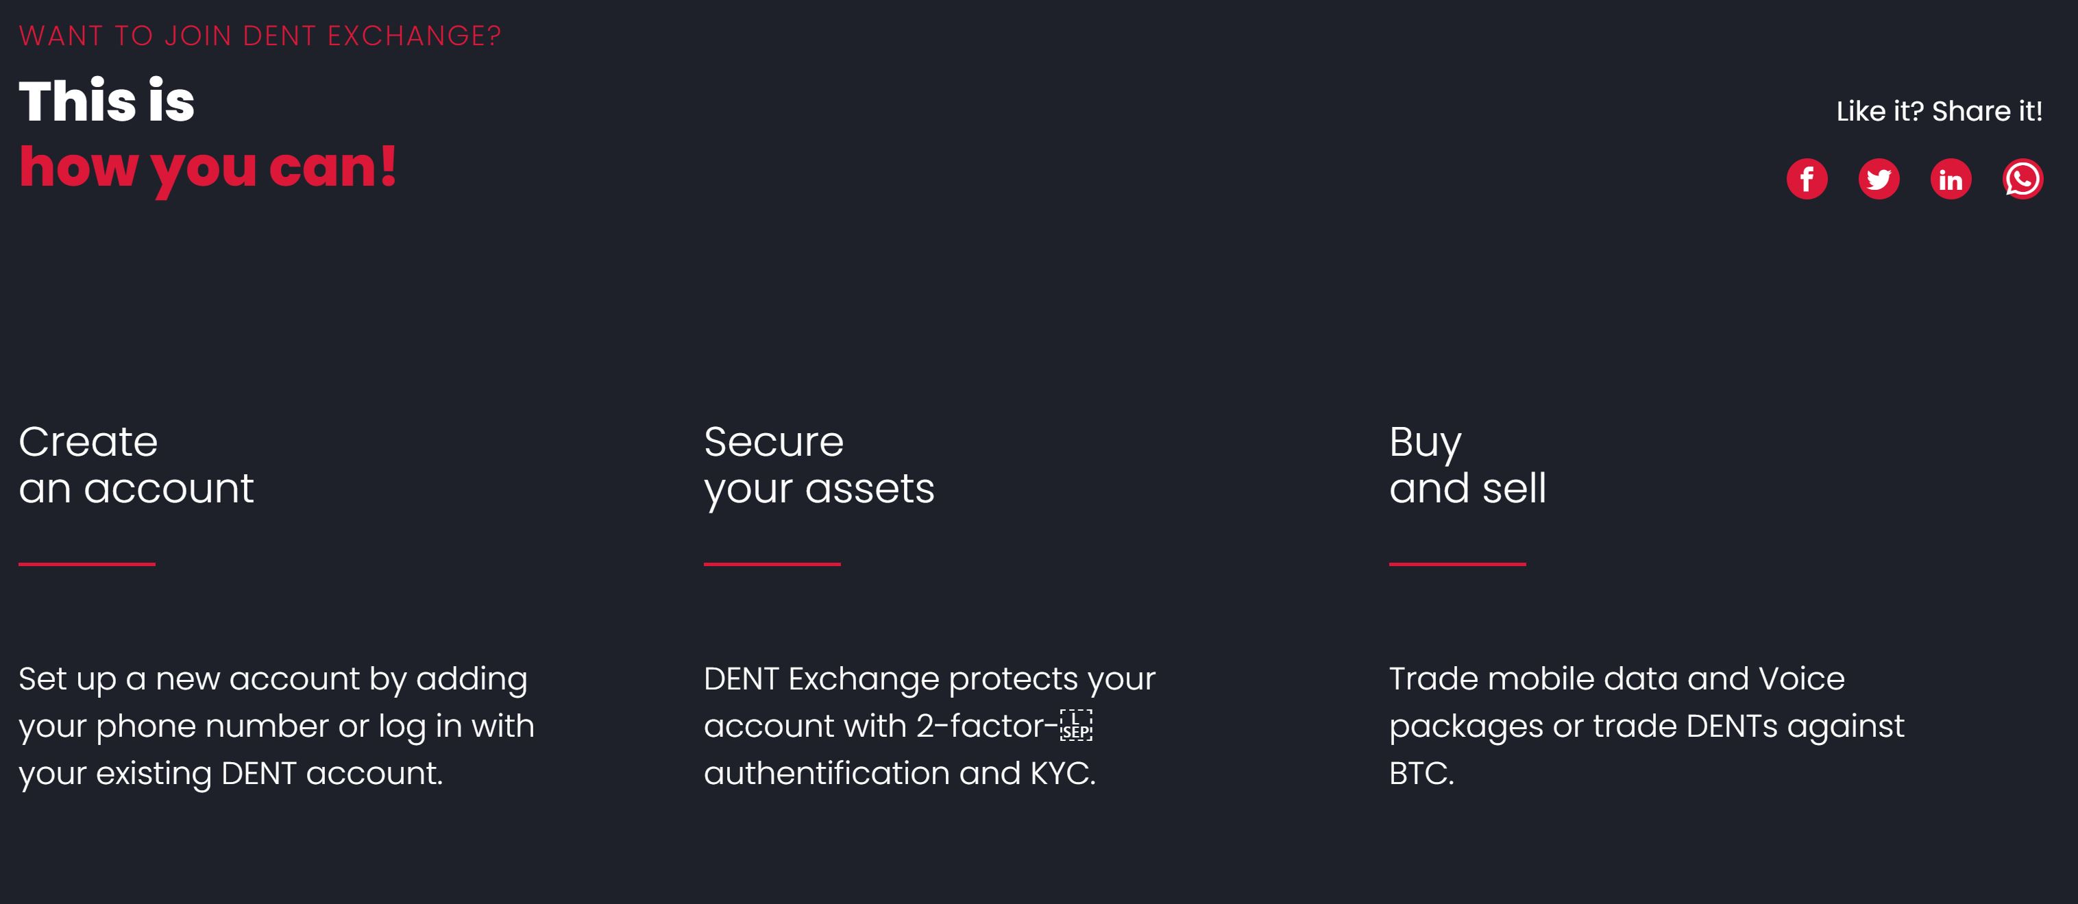
Task: Click the 'DENT Exchange protects your' line
Action: (x=929, y=679)
